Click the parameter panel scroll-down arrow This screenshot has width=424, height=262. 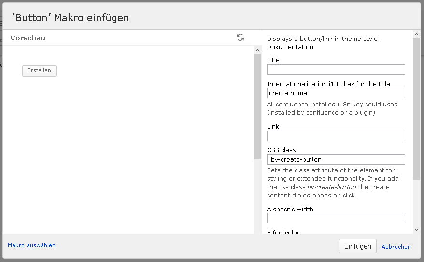click(416, 230)
